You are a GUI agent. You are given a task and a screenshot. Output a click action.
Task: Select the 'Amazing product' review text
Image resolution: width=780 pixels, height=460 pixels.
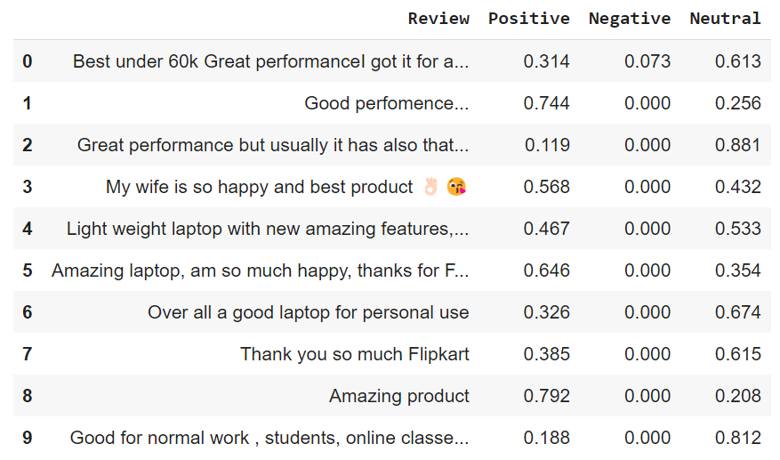point(399,396)
